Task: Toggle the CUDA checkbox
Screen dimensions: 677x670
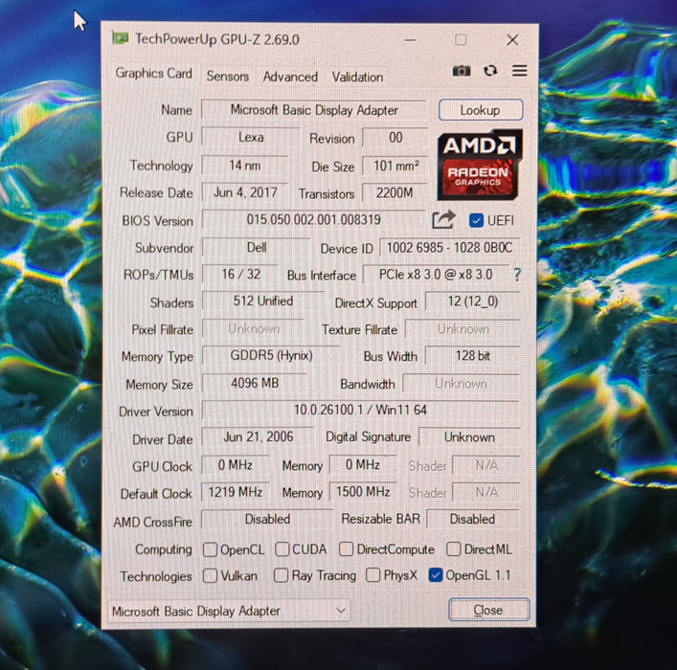Action: [282, 549]
